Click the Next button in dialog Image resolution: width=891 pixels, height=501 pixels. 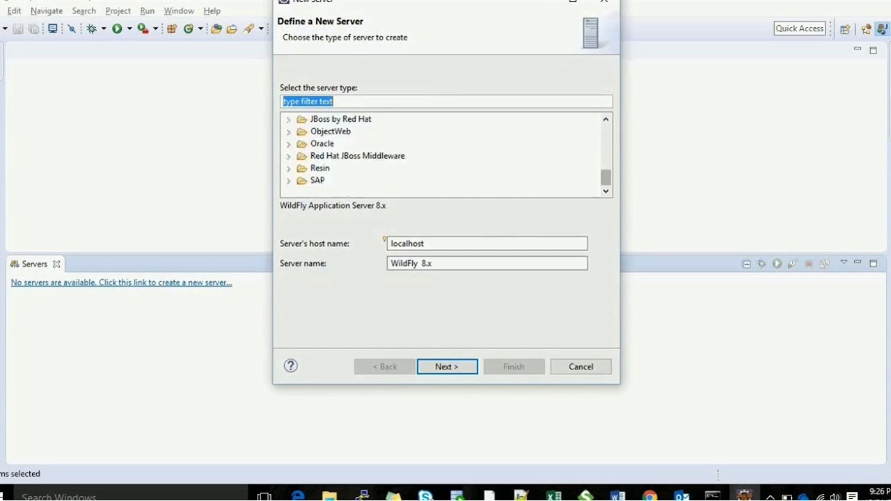coord(447,367)
